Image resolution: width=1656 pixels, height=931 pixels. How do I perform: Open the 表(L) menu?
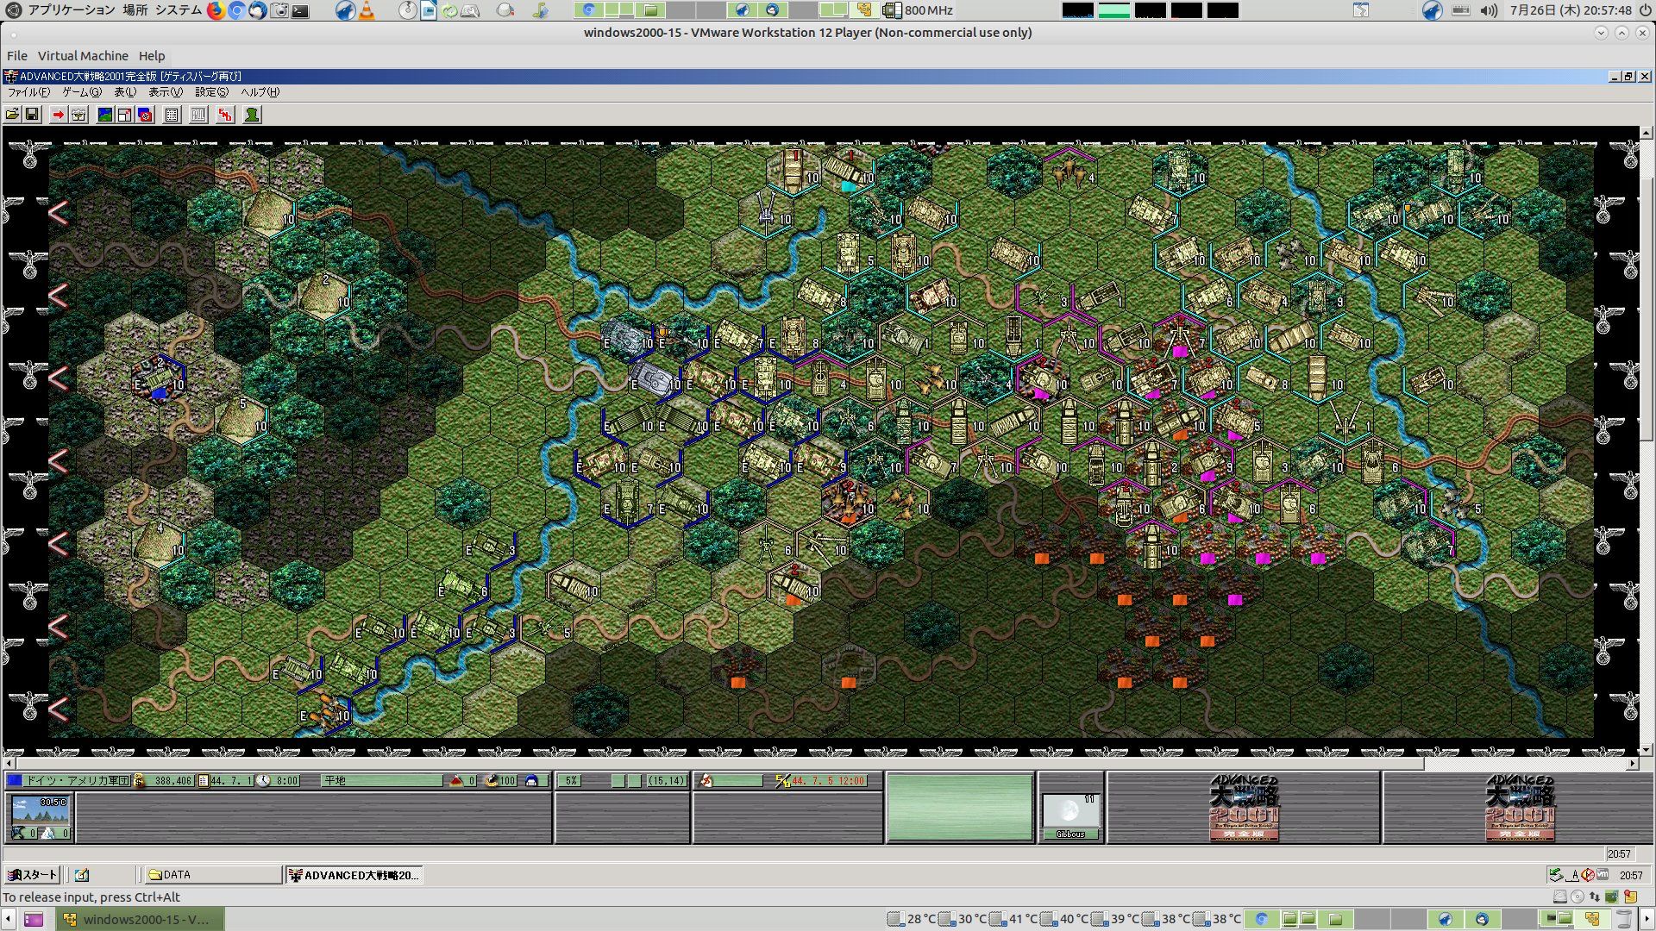pos(125,92)
